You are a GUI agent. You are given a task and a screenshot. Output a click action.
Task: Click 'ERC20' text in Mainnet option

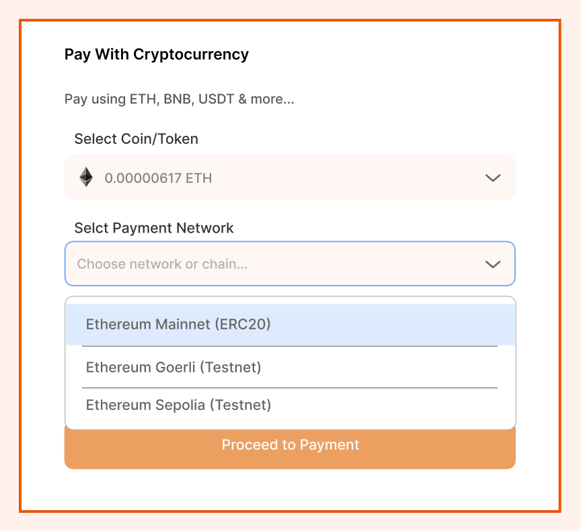[243, 325]
